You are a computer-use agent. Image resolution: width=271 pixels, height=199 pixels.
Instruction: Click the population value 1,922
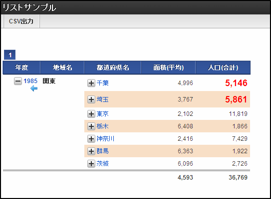click(x=240, y=151)
